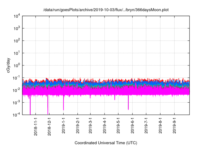Click the 10^-4 y-axis tick label

coord(16,114)
